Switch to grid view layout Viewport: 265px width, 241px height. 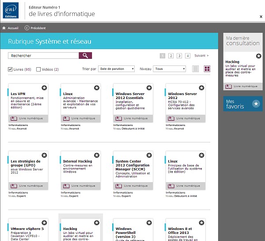(x=207, y=69)
